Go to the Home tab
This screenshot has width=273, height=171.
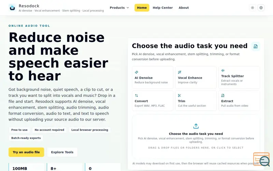142,8
